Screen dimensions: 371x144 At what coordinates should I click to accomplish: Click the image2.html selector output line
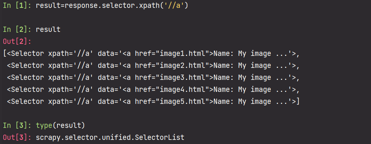pyautogui.click(x=153, y=66)
